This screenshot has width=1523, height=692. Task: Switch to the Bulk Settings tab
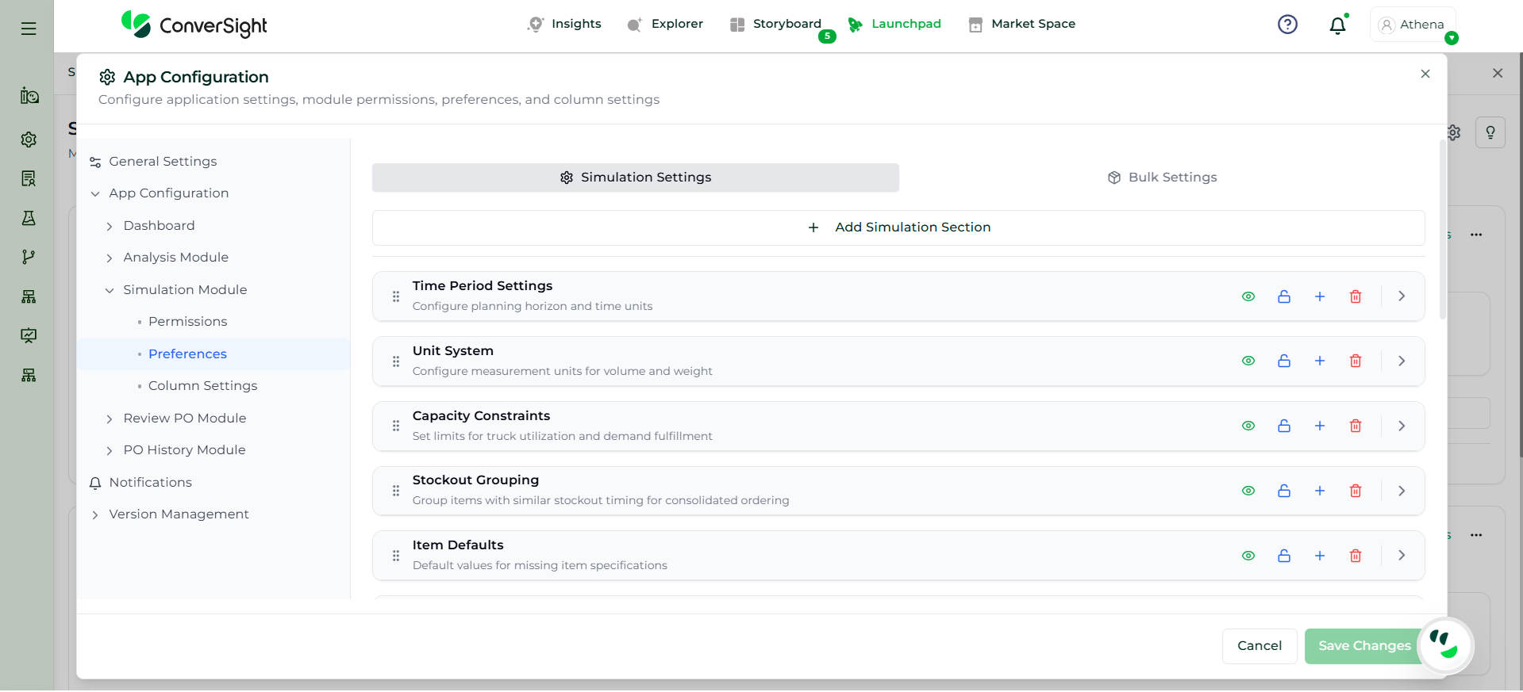pos(1162,178)
